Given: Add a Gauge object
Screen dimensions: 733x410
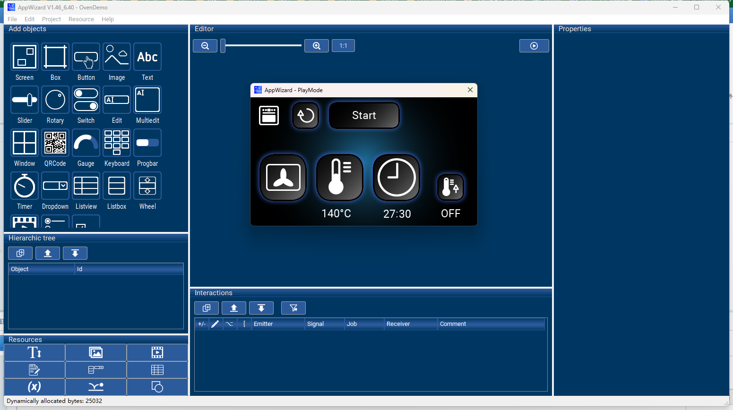Looking at the screenshot, I should click(86, 143).
